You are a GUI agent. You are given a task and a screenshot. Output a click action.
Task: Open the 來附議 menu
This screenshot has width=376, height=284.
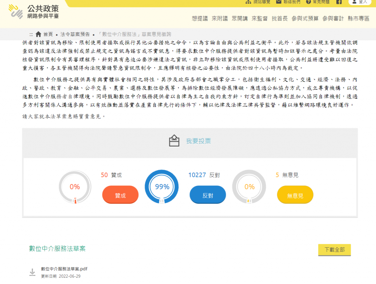220,18
